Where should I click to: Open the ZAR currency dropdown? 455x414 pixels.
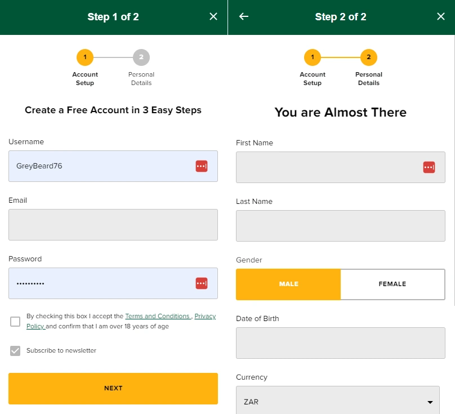click(338, 400)
